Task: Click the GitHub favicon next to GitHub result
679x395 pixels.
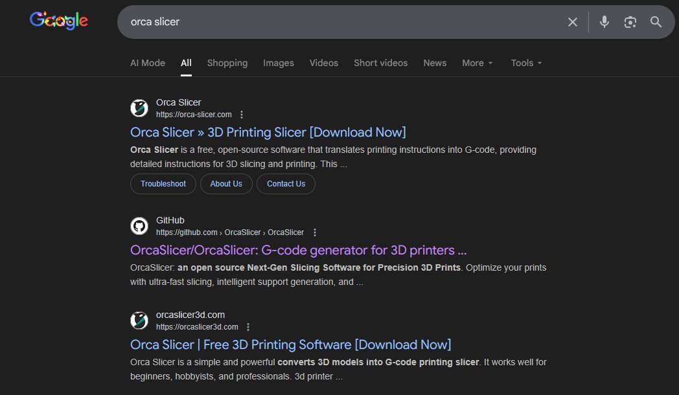Action: pos(139,225)
